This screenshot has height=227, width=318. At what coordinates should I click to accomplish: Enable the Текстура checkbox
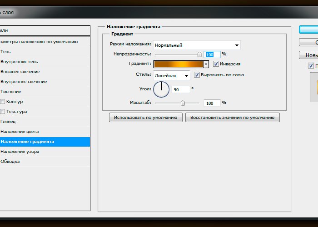[3, 112]
